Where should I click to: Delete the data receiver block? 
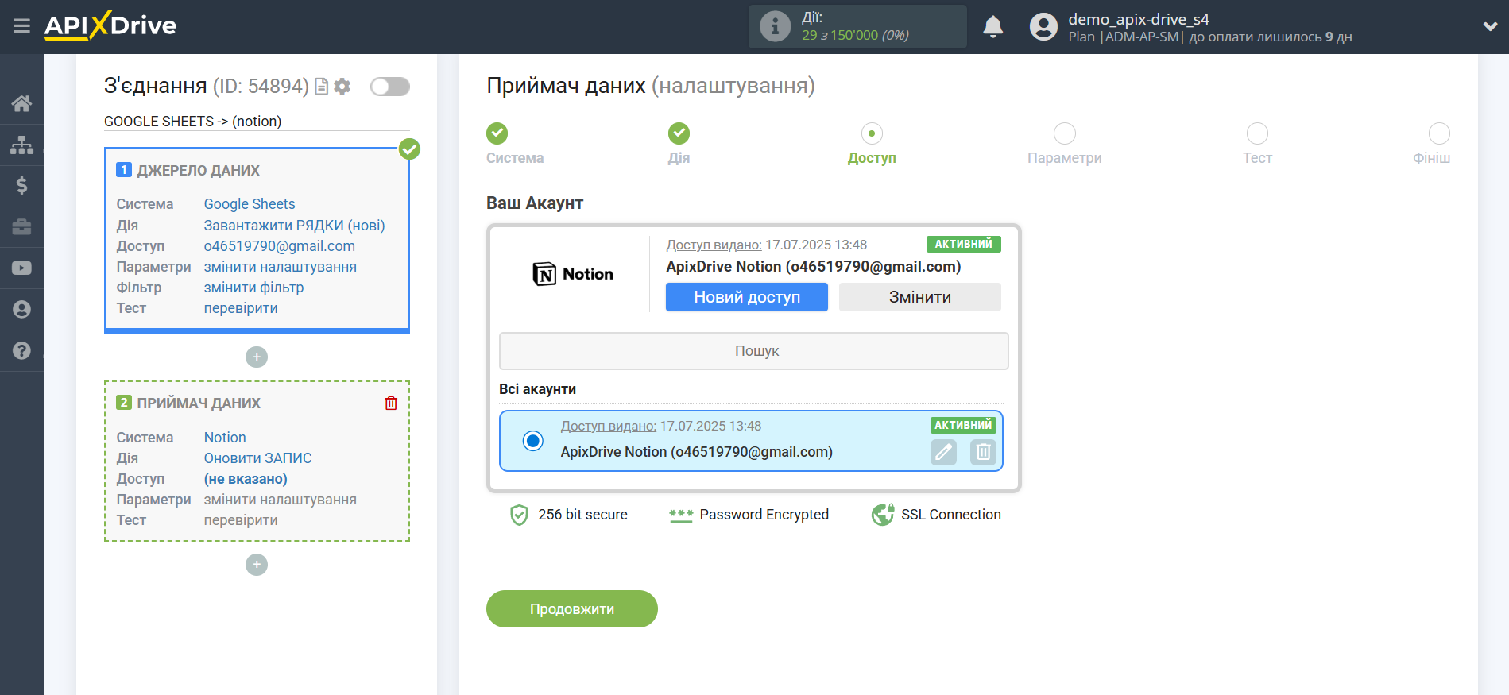pos(391,403)
